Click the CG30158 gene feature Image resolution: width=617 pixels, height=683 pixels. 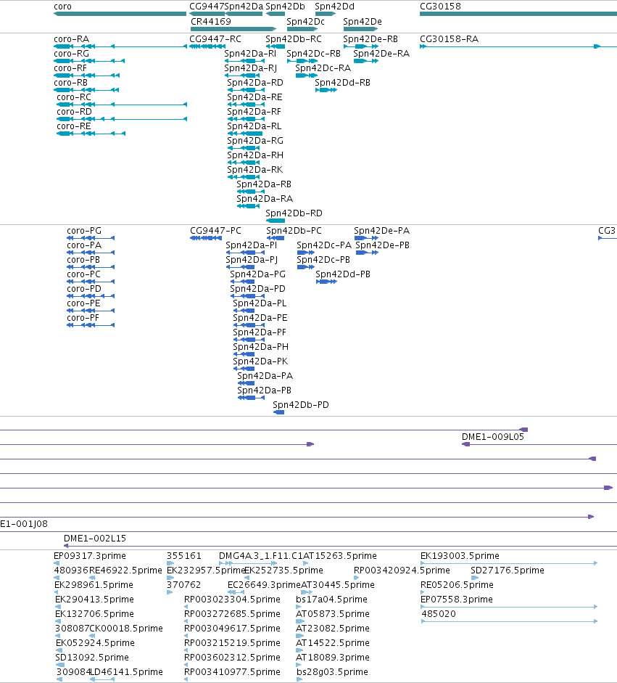click(x=518, y=14)
